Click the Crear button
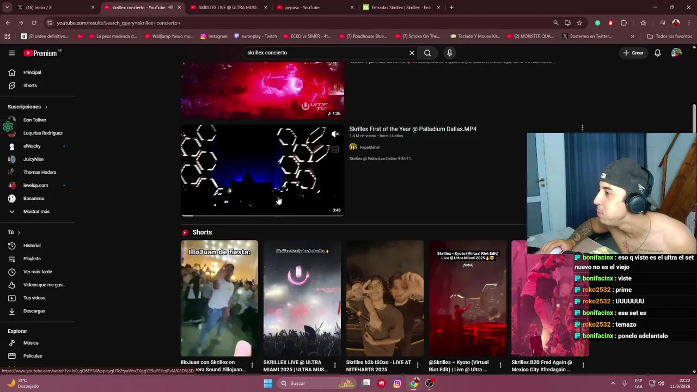 coord(633,53)
